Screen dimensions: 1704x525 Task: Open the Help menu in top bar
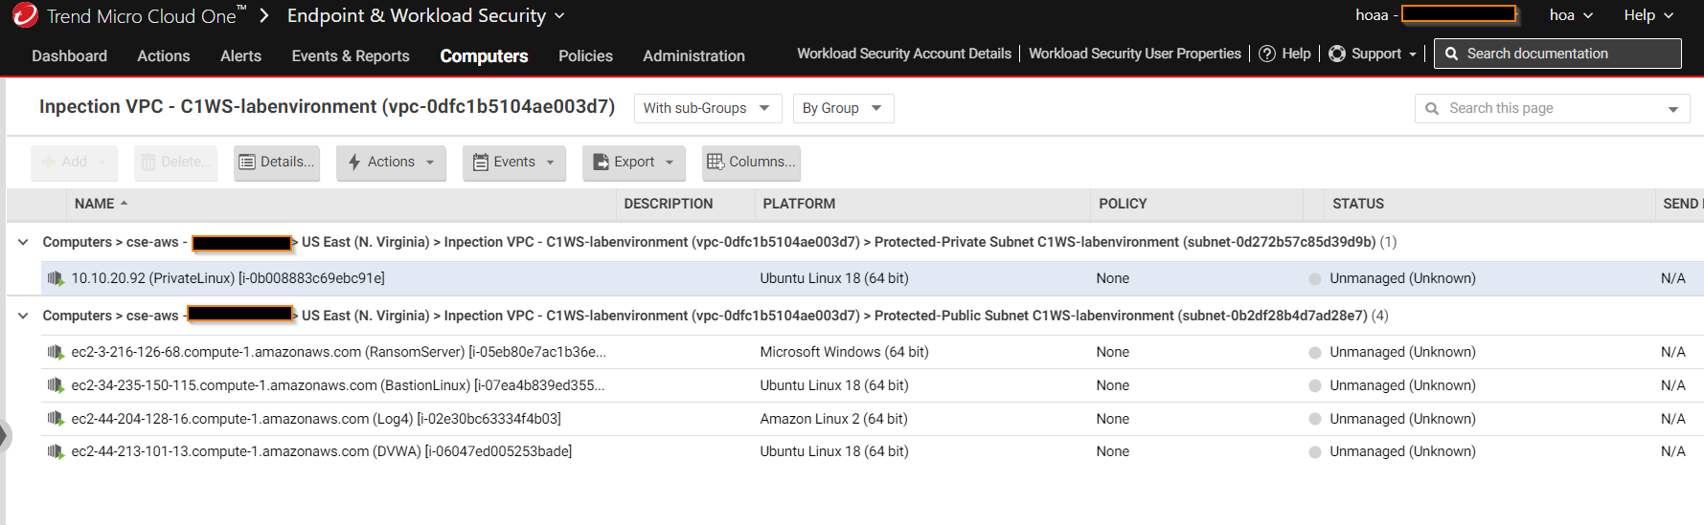pyautogui.click(x=1648, y=15)
